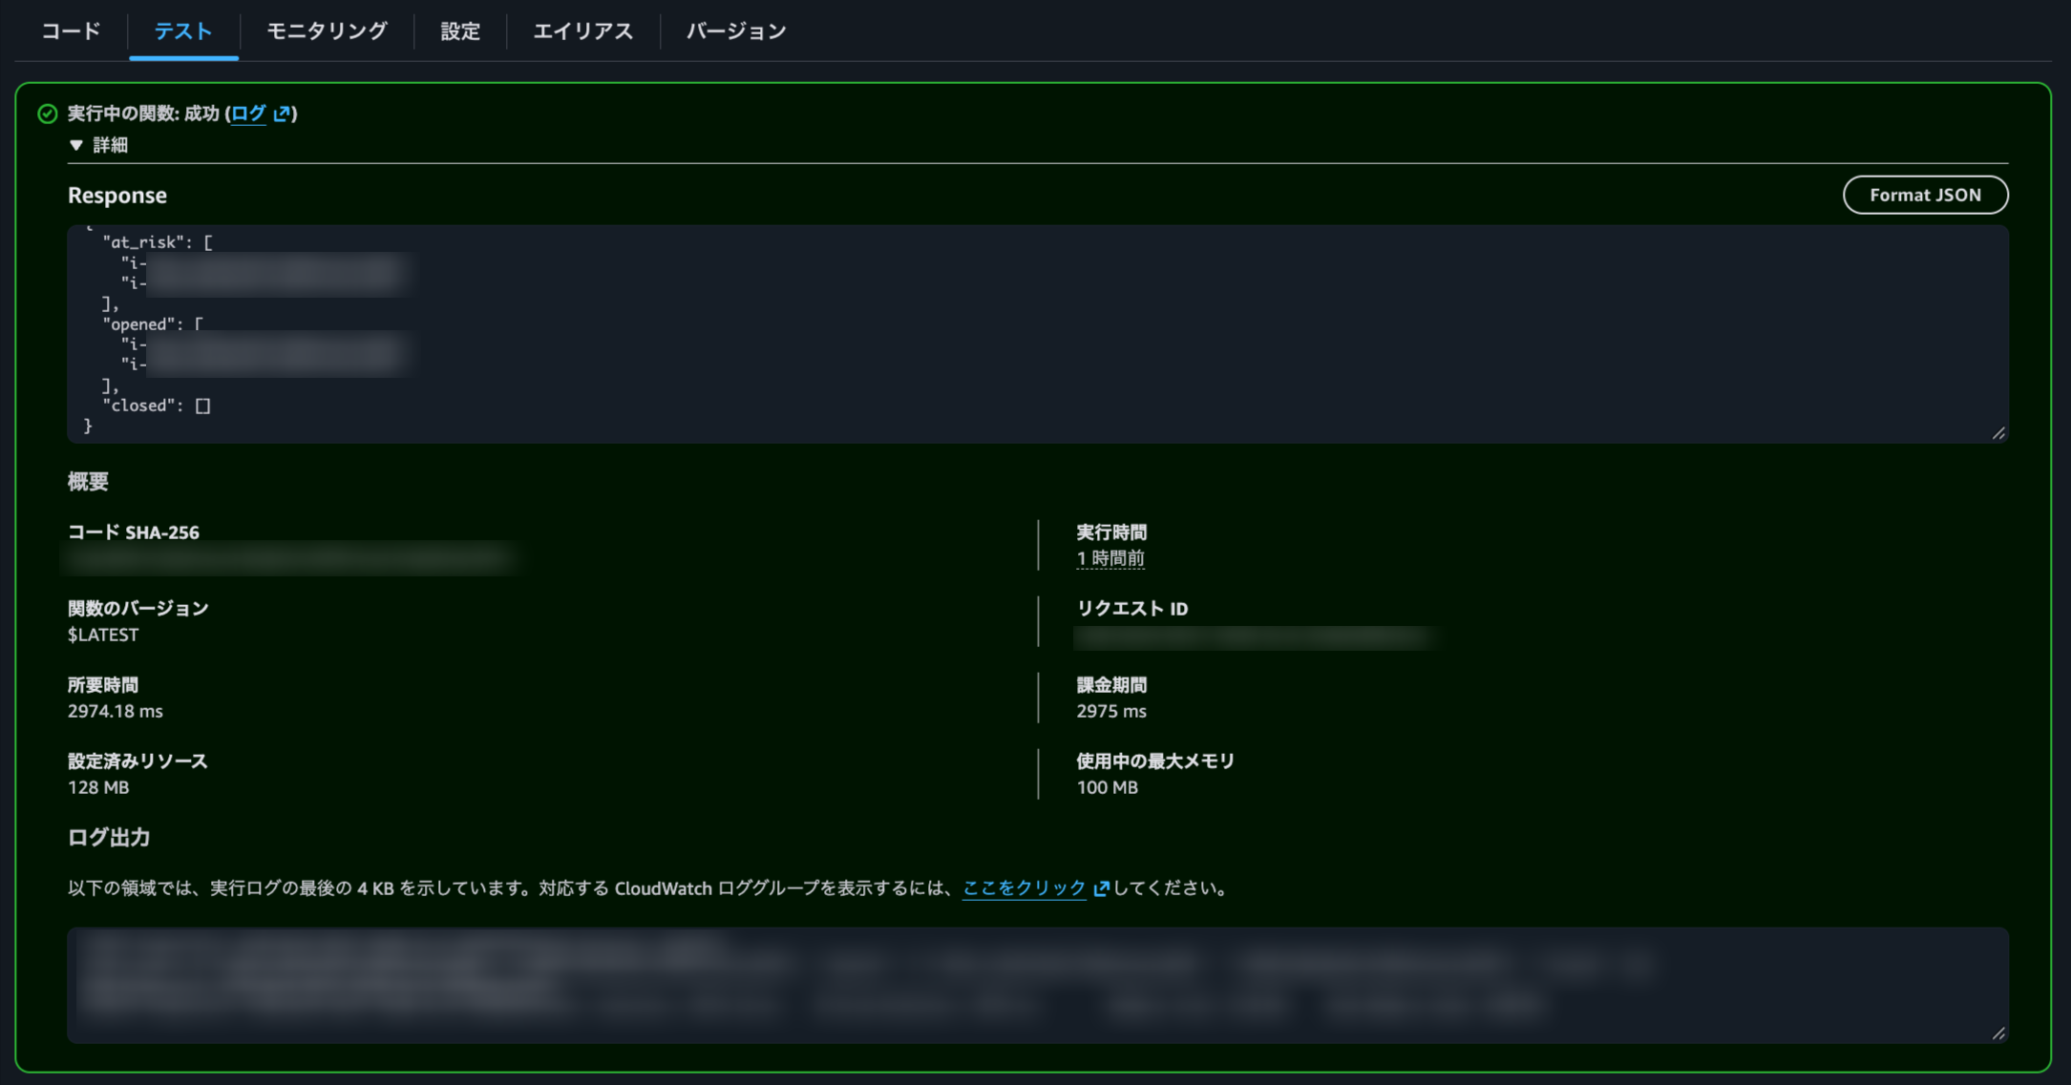
Task: Click the green success checkmark icon
Action: pos(47,114)
